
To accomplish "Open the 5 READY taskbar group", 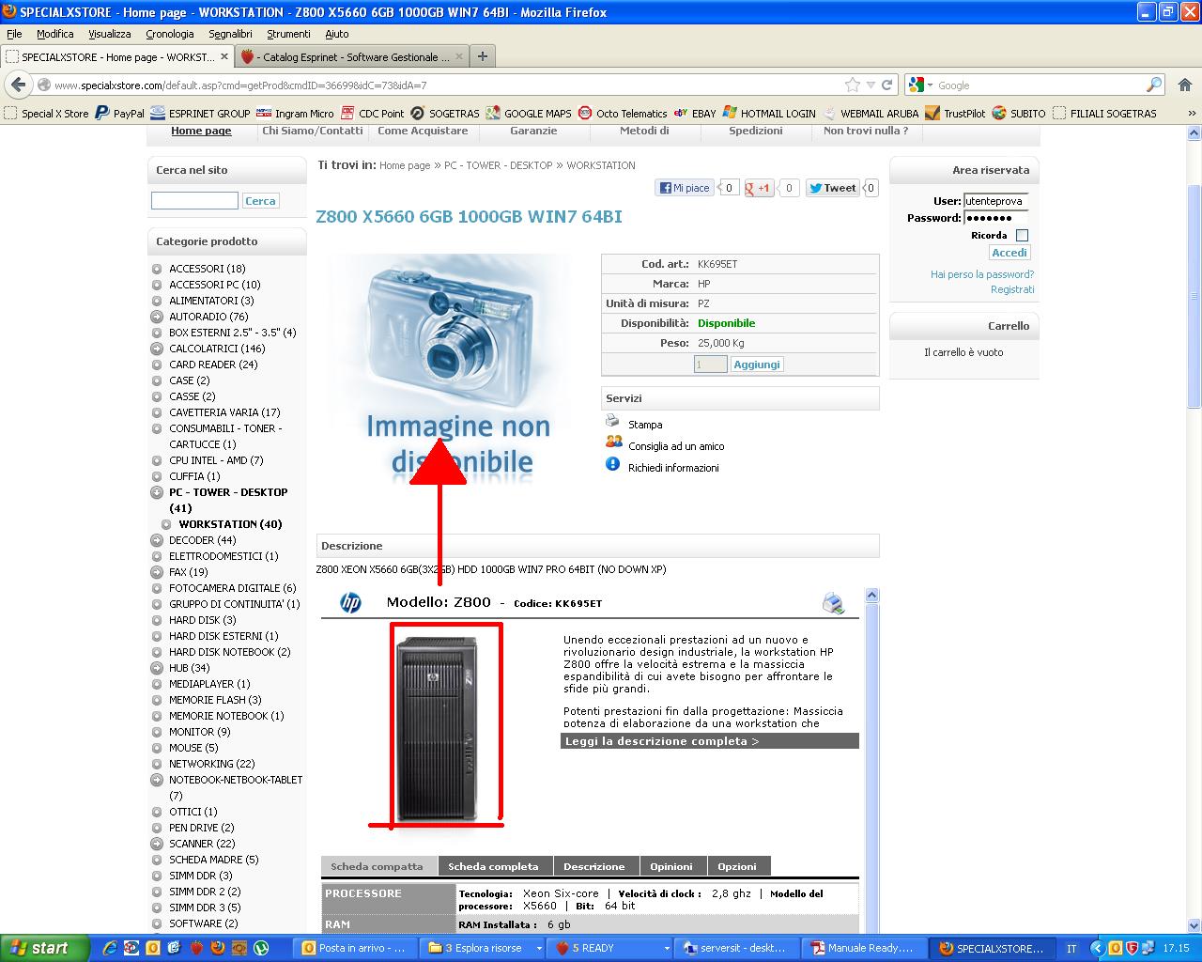I will pos(612,948).
